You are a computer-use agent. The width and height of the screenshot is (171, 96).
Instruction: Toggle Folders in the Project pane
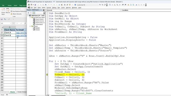(34, 13)
